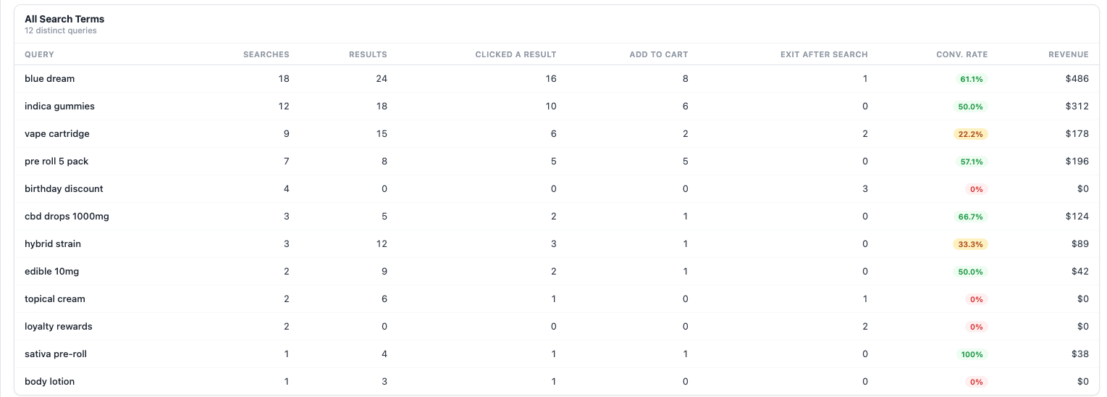Click pre roll 5 pack searches 7

[287, 162]
